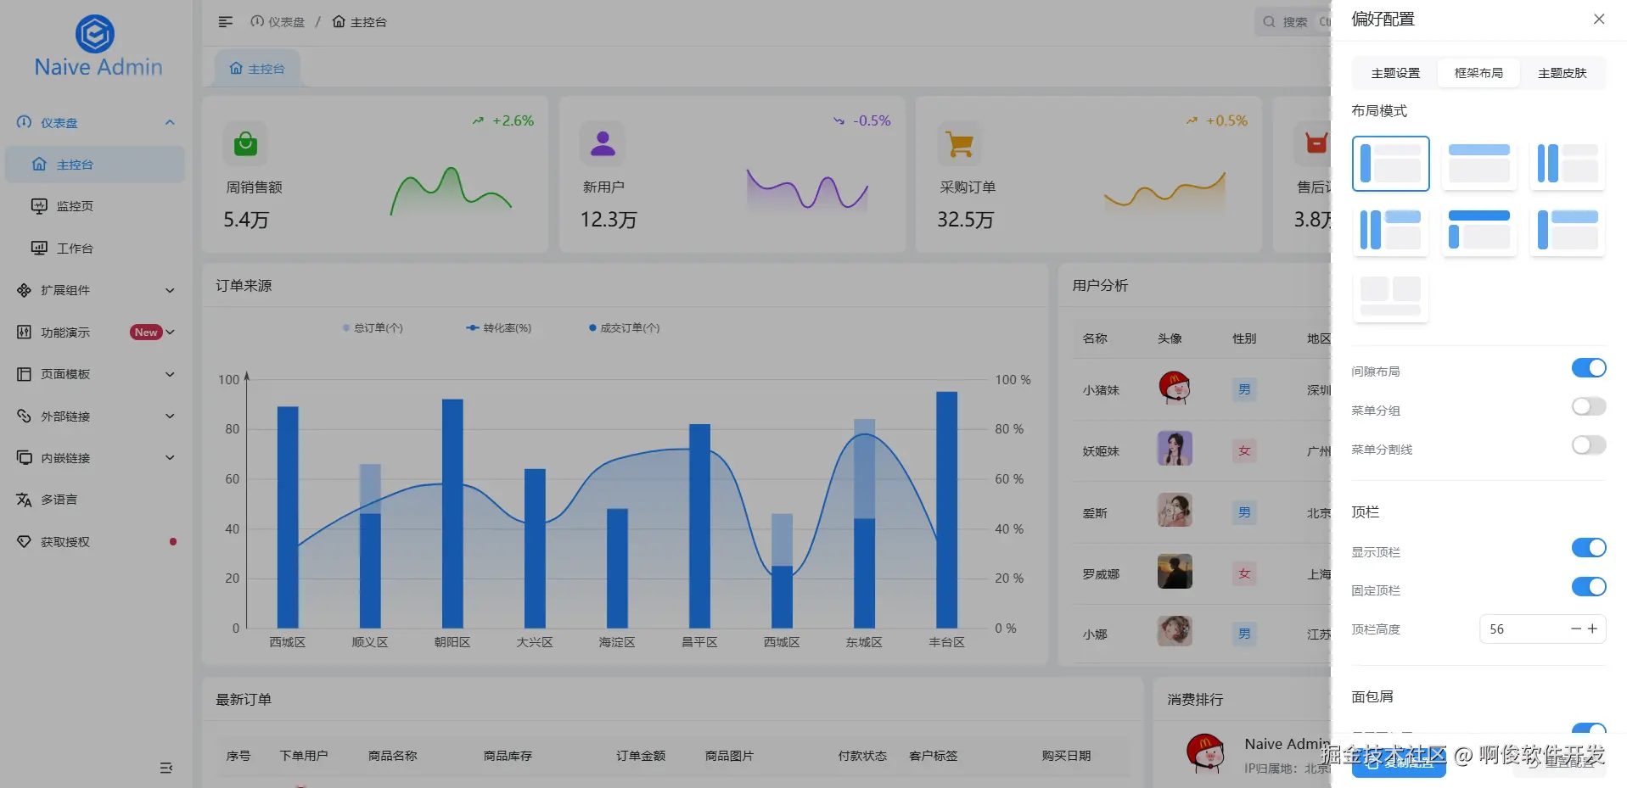Click the search magnifier icon in header

point(1269,22)
